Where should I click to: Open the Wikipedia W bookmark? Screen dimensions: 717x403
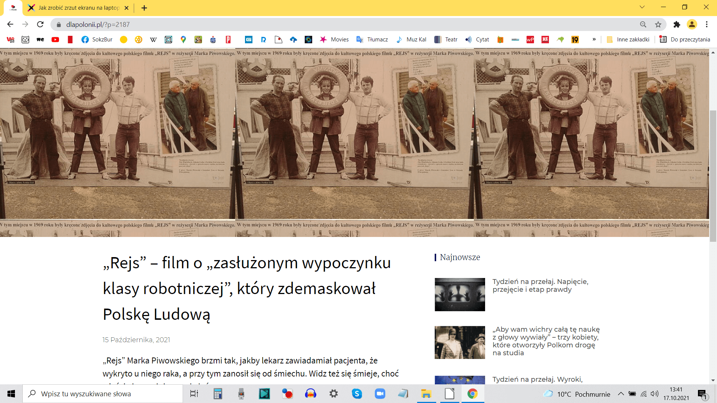pos(153,40)
